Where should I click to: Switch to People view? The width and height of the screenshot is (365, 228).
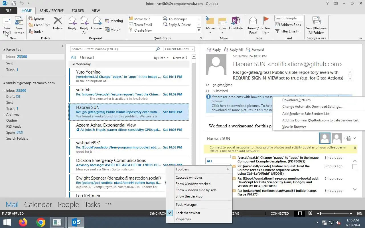tap(68, 204)
